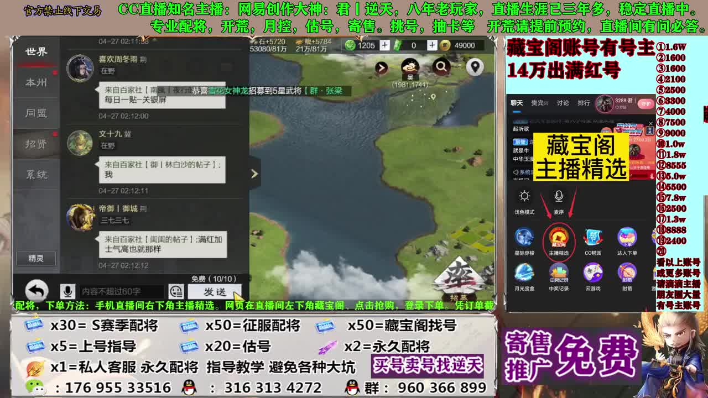This screenshot has width=708, height=398.
Task: Click the streamer avatar 3288-君
Action: coord(605,103)
